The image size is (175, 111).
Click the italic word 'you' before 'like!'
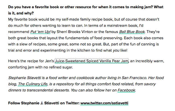click(116, 50)
